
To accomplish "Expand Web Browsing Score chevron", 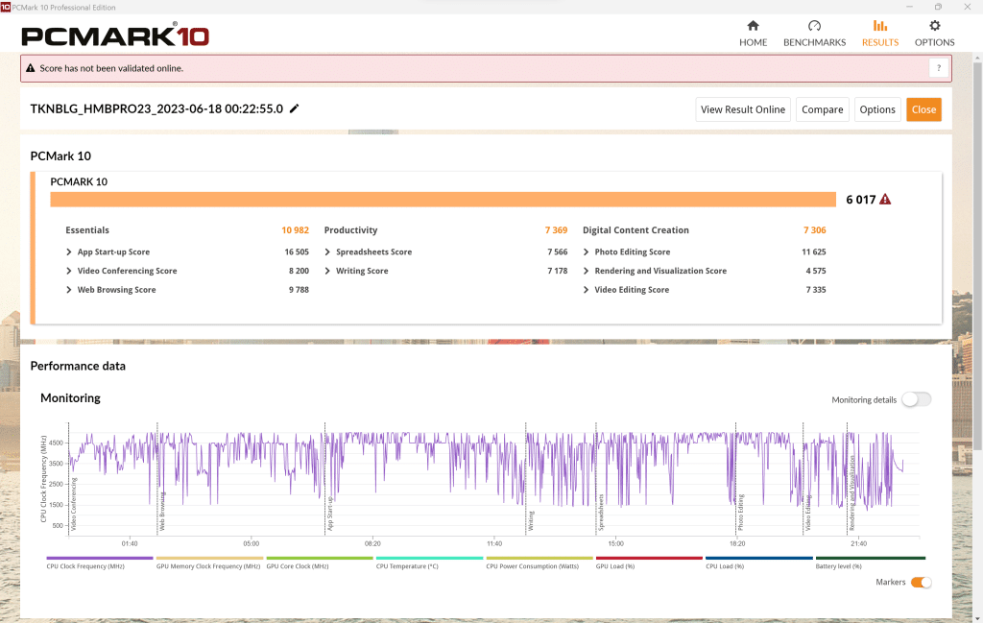I will (x=69, y=290).
